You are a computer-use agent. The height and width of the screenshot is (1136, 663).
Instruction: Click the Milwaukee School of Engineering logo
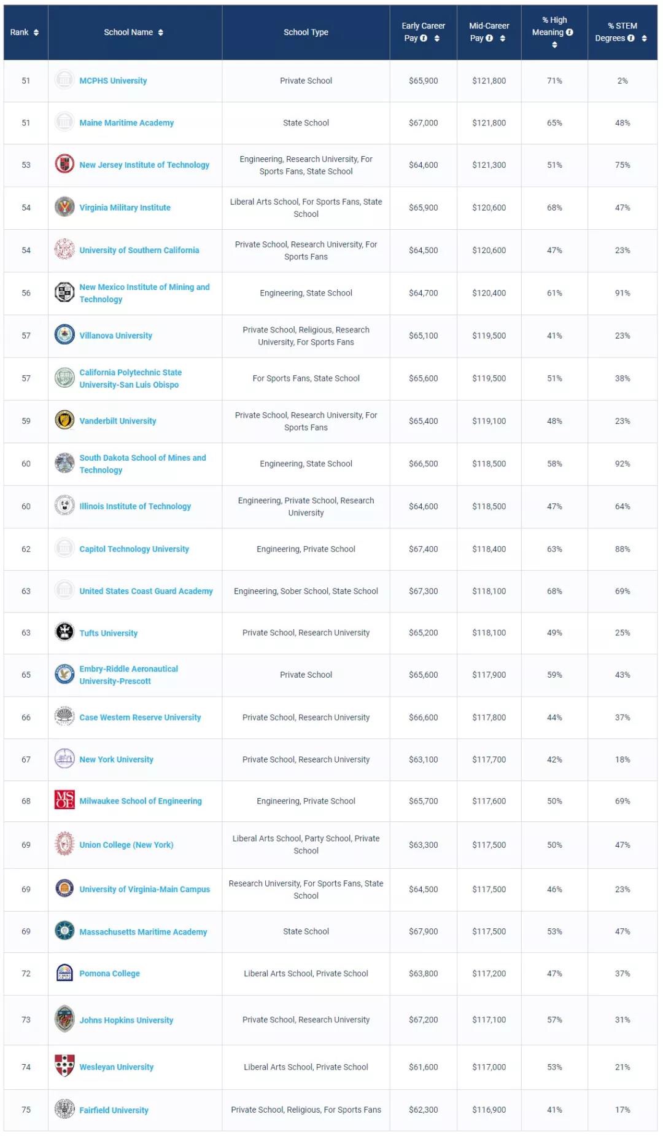(x=64, y=800)
